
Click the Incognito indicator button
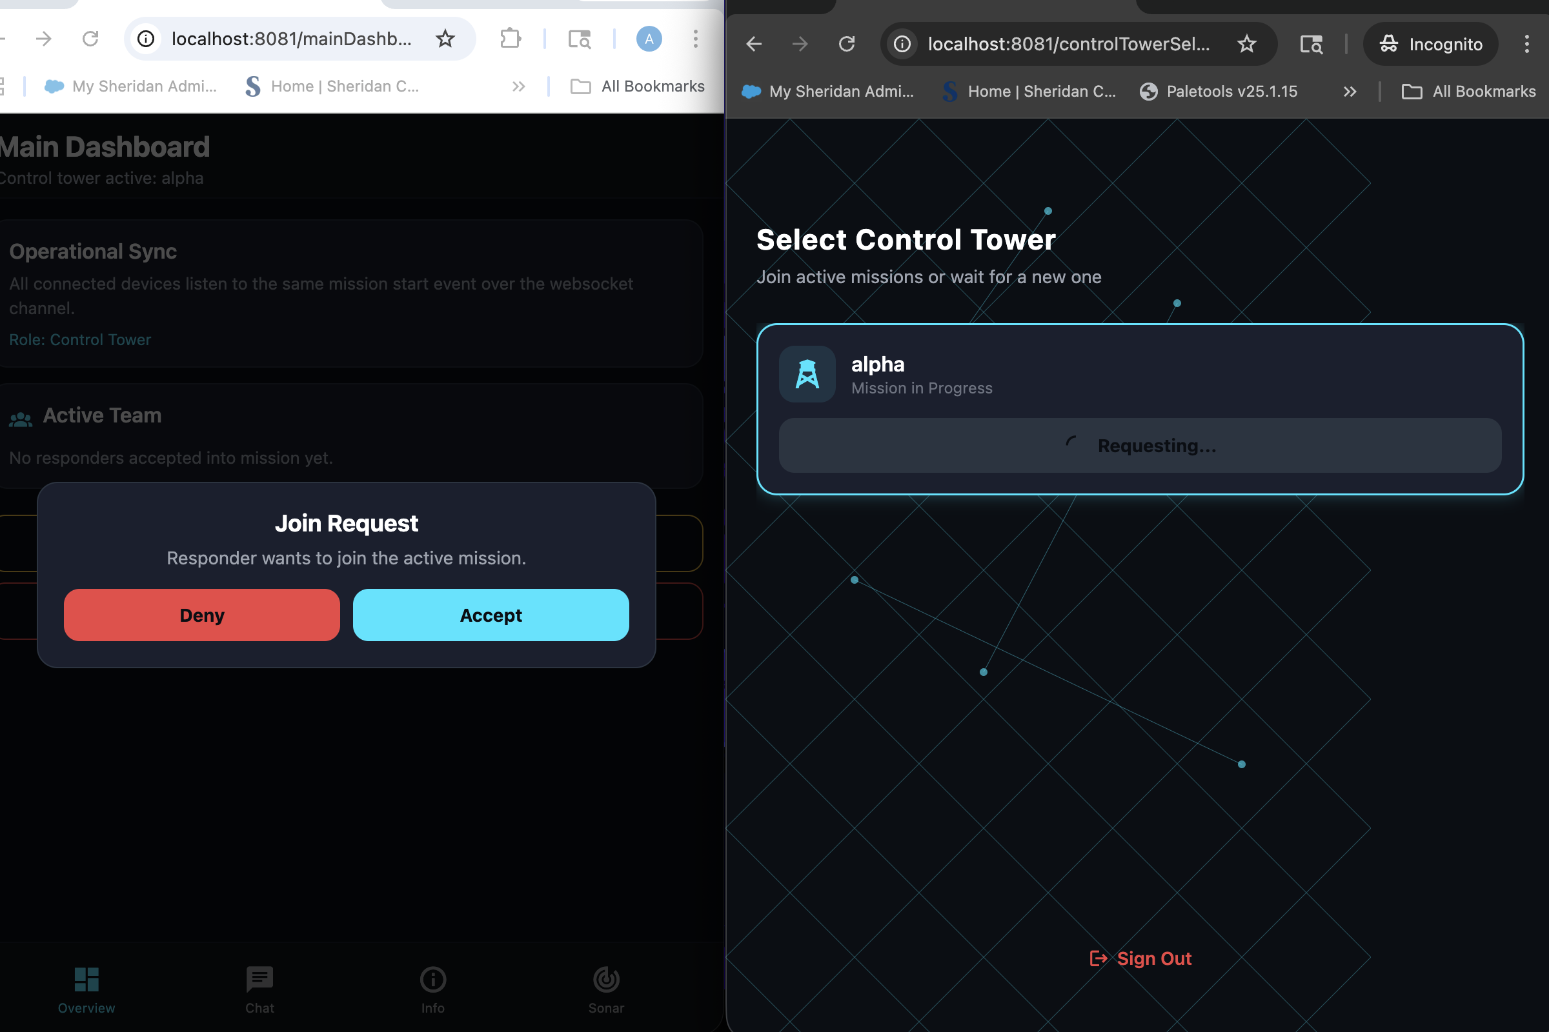(1430, 44)
